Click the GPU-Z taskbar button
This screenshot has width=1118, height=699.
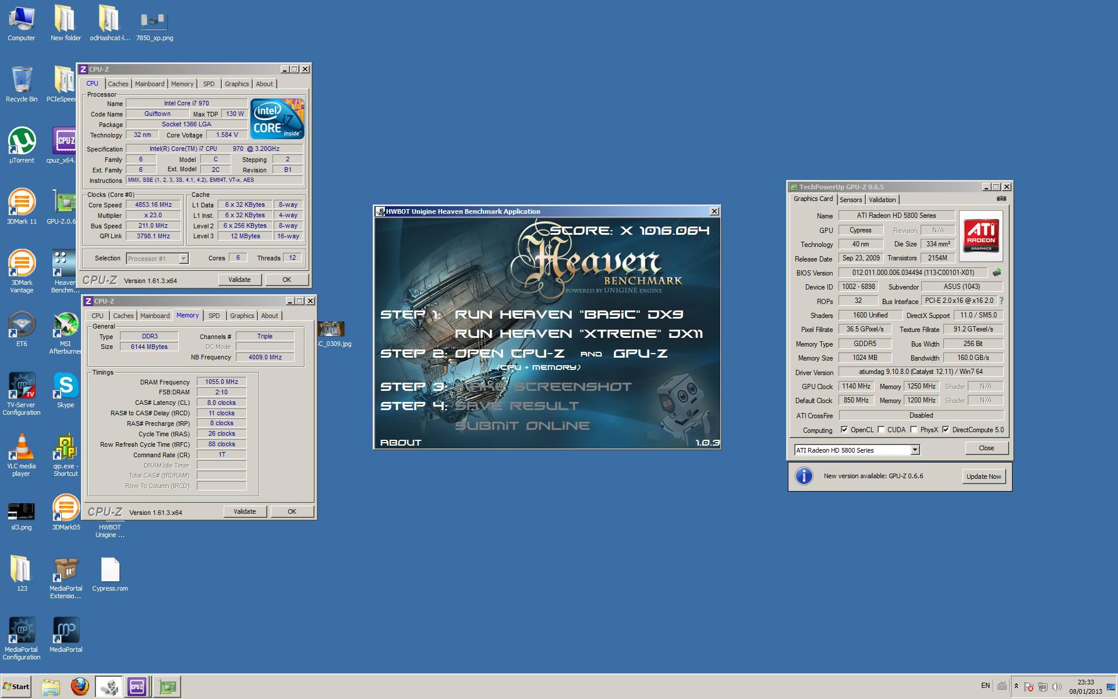click(x=167, y=686)
